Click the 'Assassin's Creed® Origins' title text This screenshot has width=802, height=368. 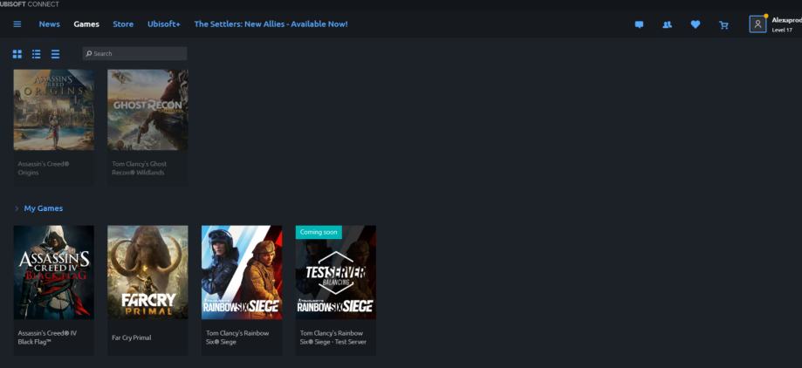tap(44, 168)
